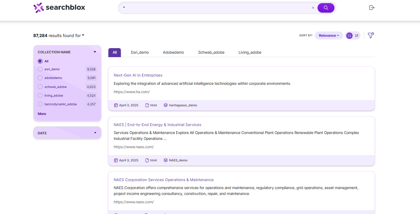Screen dimensions: 420x214
Task: Click the 4,633 count for schwab_adobe
Action: (91, 87)
